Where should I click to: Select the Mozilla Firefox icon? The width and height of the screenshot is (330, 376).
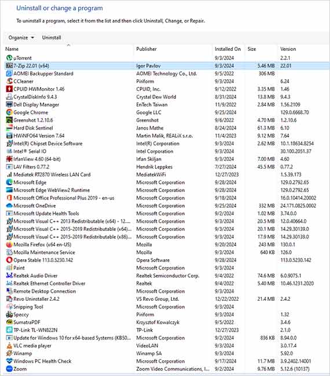tap(9, 244)
